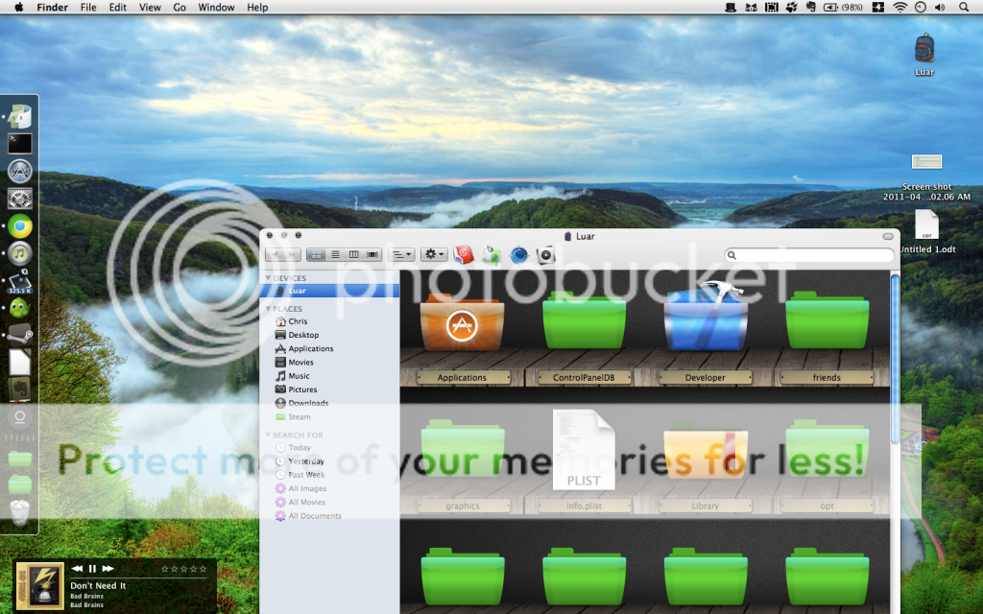The height and width of the screenshot is (614, 983).
Task: Switch Finder to list view
Action: tap(335, 254)
